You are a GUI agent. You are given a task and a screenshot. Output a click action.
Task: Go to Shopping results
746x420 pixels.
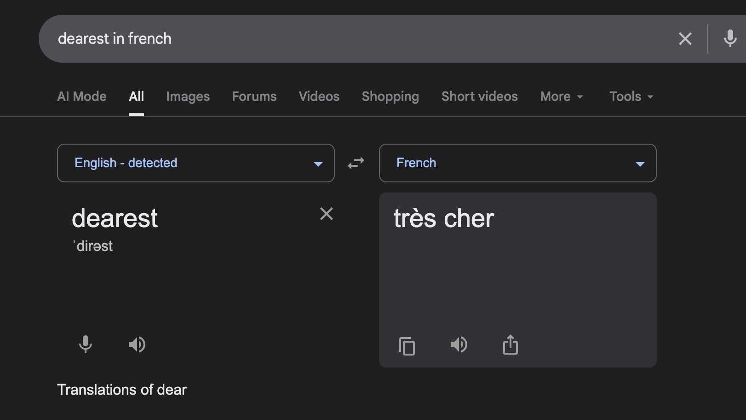pos(390,97)
